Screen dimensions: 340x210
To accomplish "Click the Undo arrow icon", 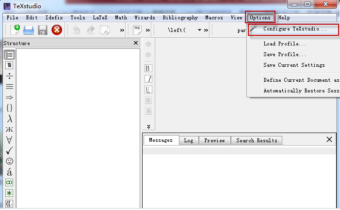I will tap(76, 30).
